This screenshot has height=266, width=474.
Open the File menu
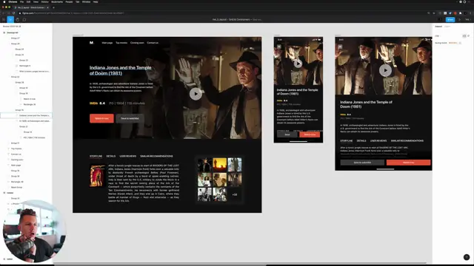(x=21, y=1)
